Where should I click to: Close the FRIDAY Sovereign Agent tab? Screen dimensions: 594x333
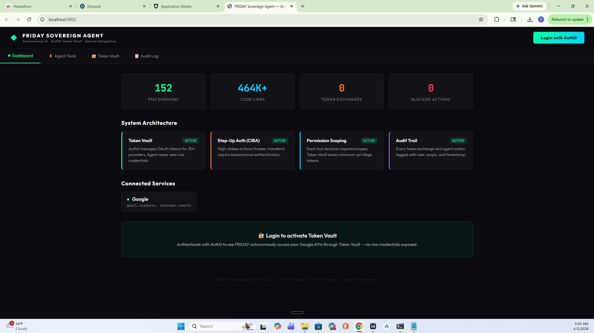[x=292, y=6]
